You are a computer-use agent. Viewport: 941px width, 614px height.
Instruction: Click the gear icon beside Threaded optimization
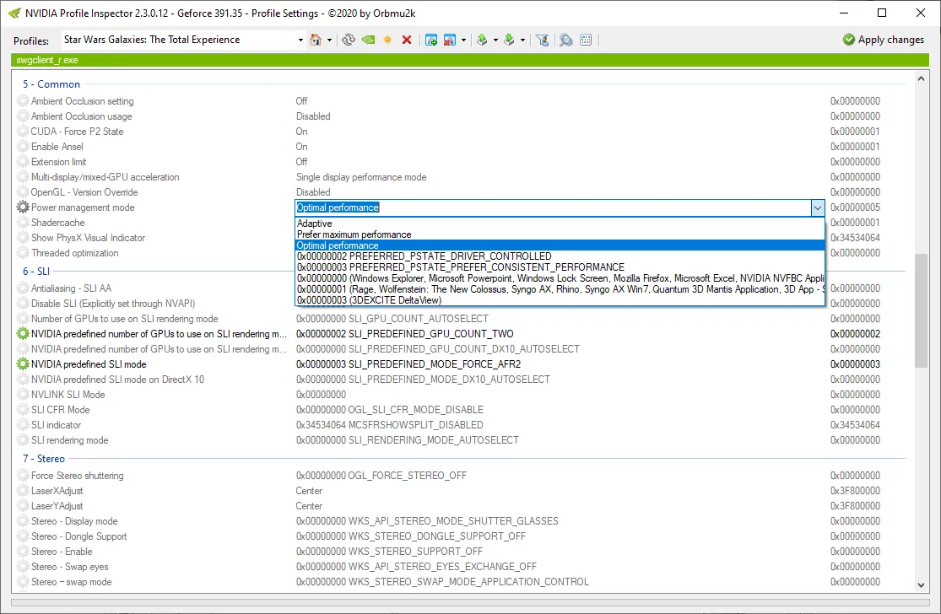(23, 253)
